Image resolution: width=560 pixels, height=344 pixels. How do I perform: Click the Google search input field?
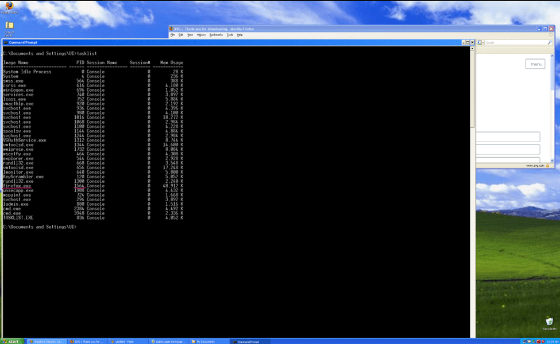(x=511, y=42)
